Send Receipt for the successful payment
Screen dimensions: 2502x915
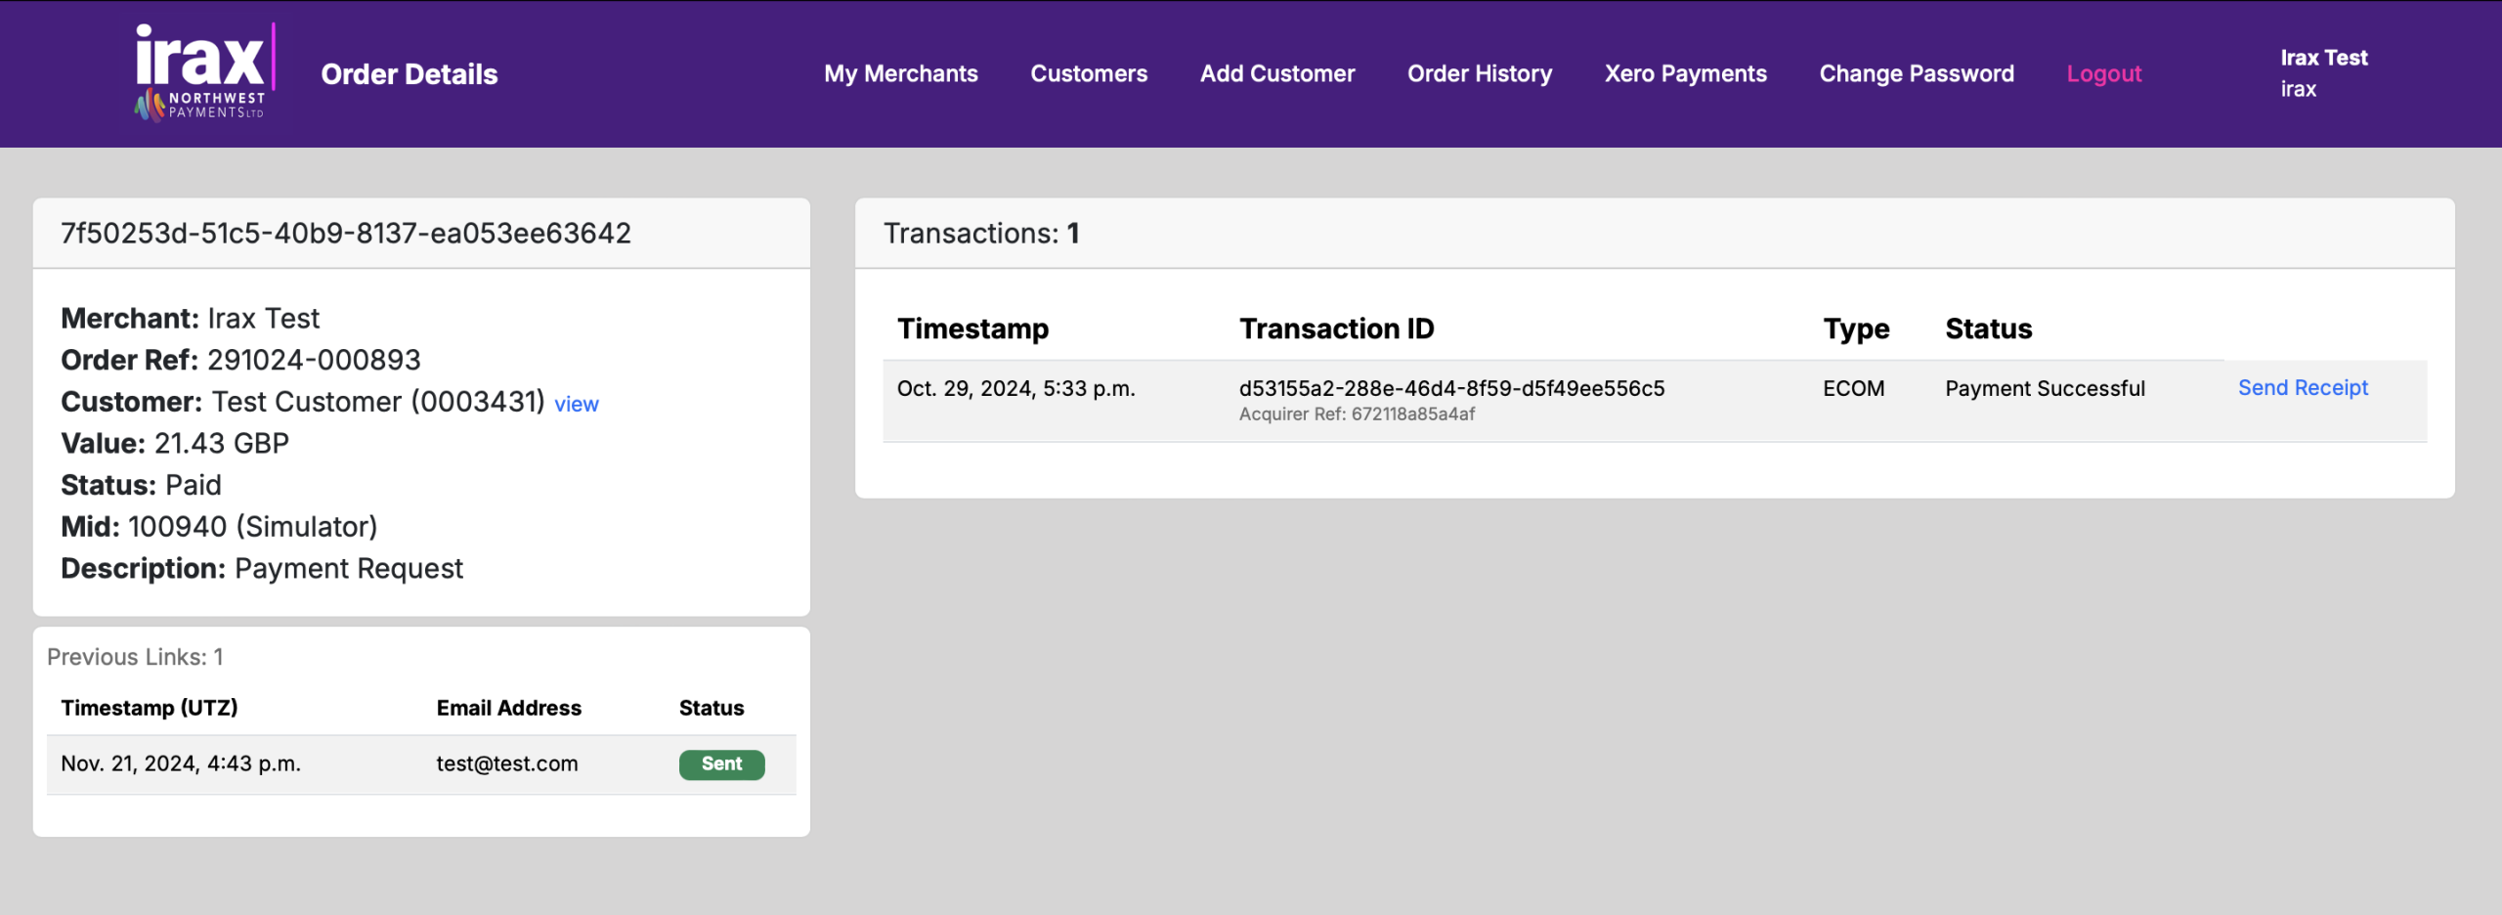click(x=2303, y=388)
